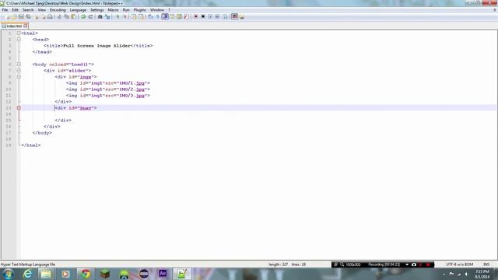Toggle synchronize vertical scrolling
Image resolution: width=498 pixels, height=280 pixels.
pos(134,16)
